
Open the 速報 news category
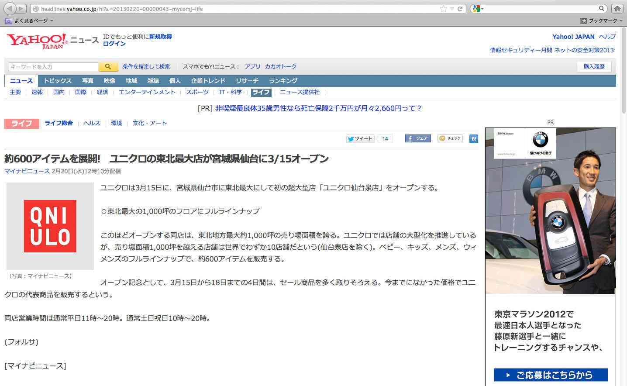click(x=37, y=92)
